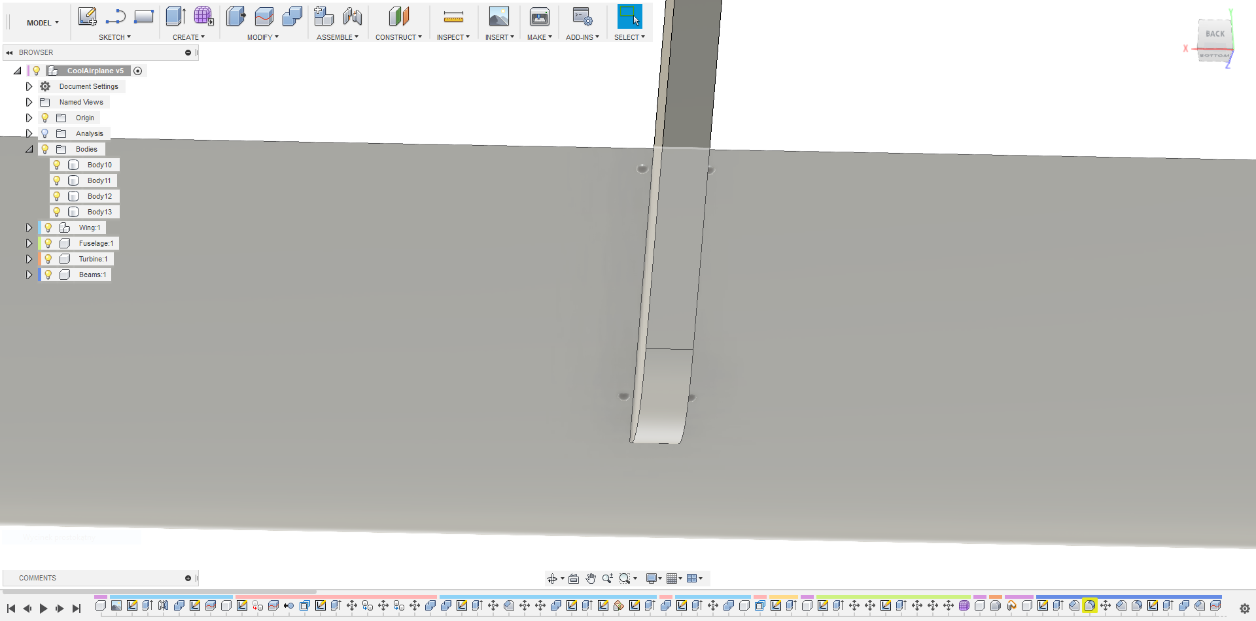Image resolution: width=1256 pixels, height=621 pixels.
Task: Click the Press Pull tool icon
Action: [x=235, y=16]
